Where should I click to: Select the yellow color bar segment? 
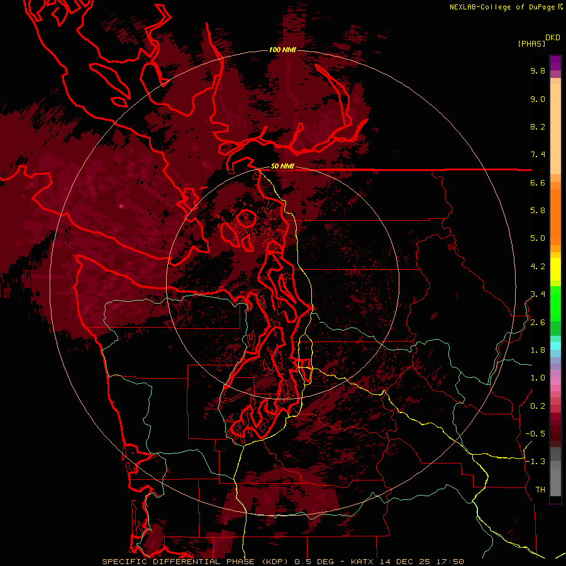click(x=555, y=269)
